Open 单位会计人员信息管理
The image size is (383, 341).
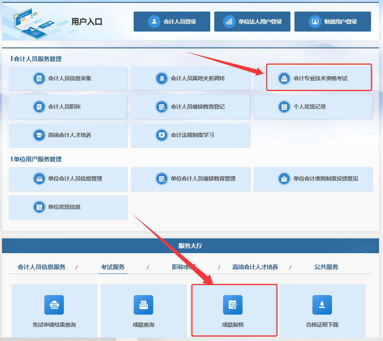click(68, 178)
